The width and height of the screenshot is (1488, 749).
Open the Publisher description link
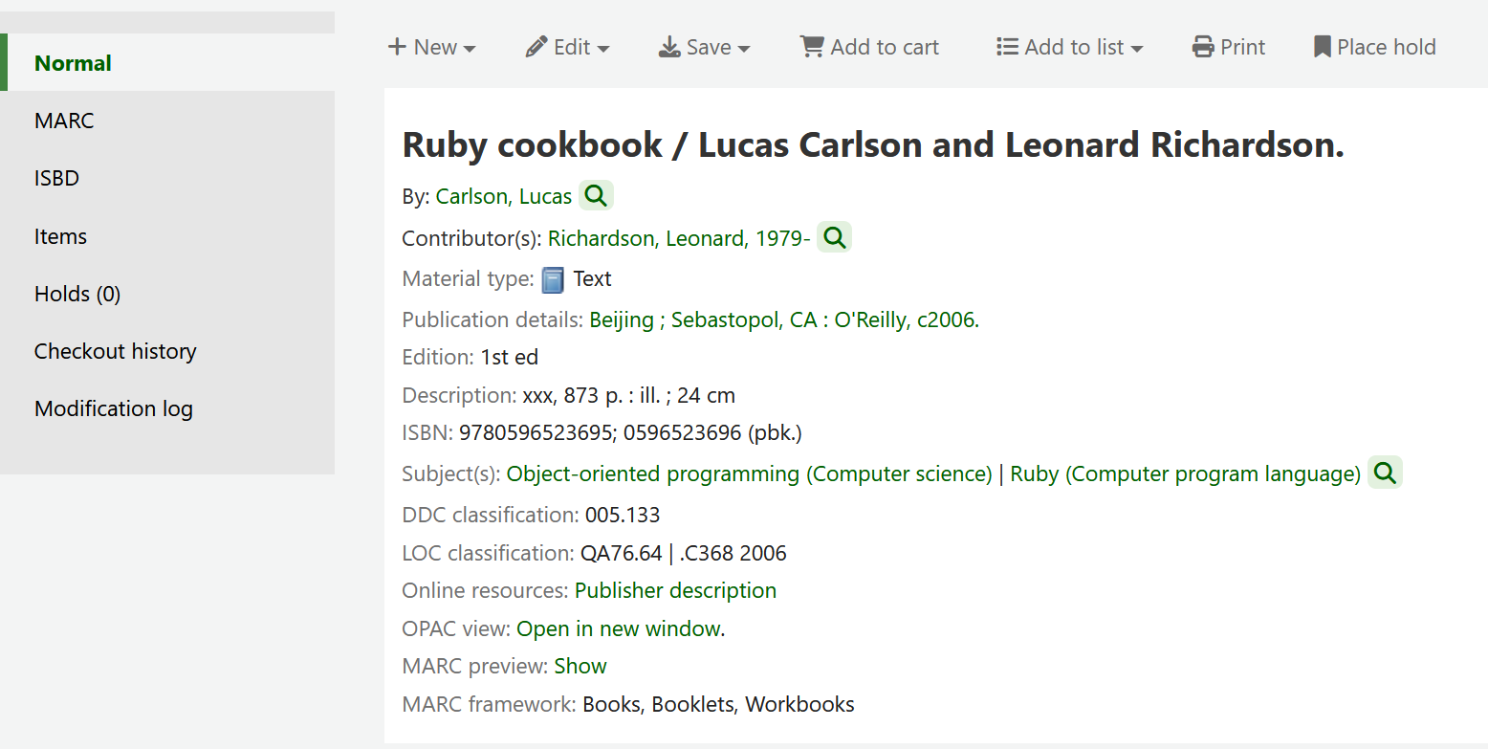click(675, 590)
